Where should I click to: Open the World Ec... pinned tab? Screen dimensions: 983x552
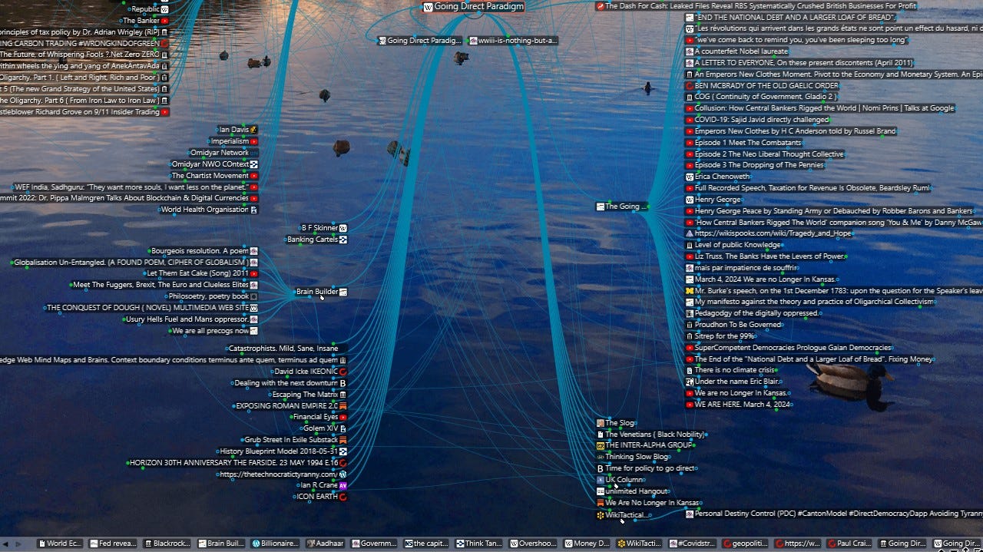pyautogui.click(x=61, y=544)
